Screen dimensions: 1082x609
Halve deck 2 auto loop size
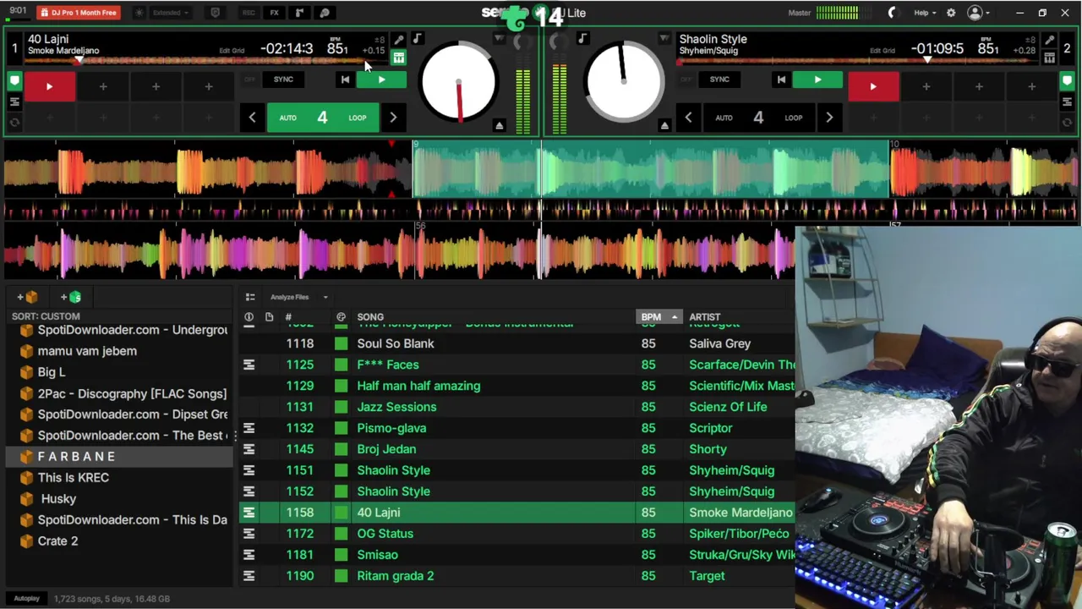tap(688, 118)
